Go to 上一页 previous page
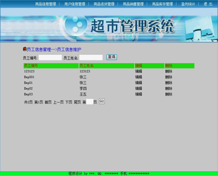This screenshot has width=218, height=176. [x=58, y=102]
